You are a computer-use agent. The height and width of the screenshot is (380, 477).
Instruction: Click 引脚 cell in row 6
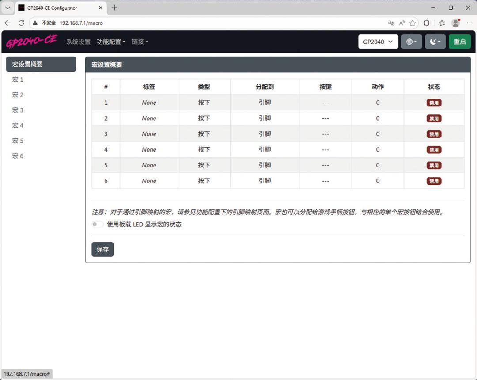pos(265,181)
